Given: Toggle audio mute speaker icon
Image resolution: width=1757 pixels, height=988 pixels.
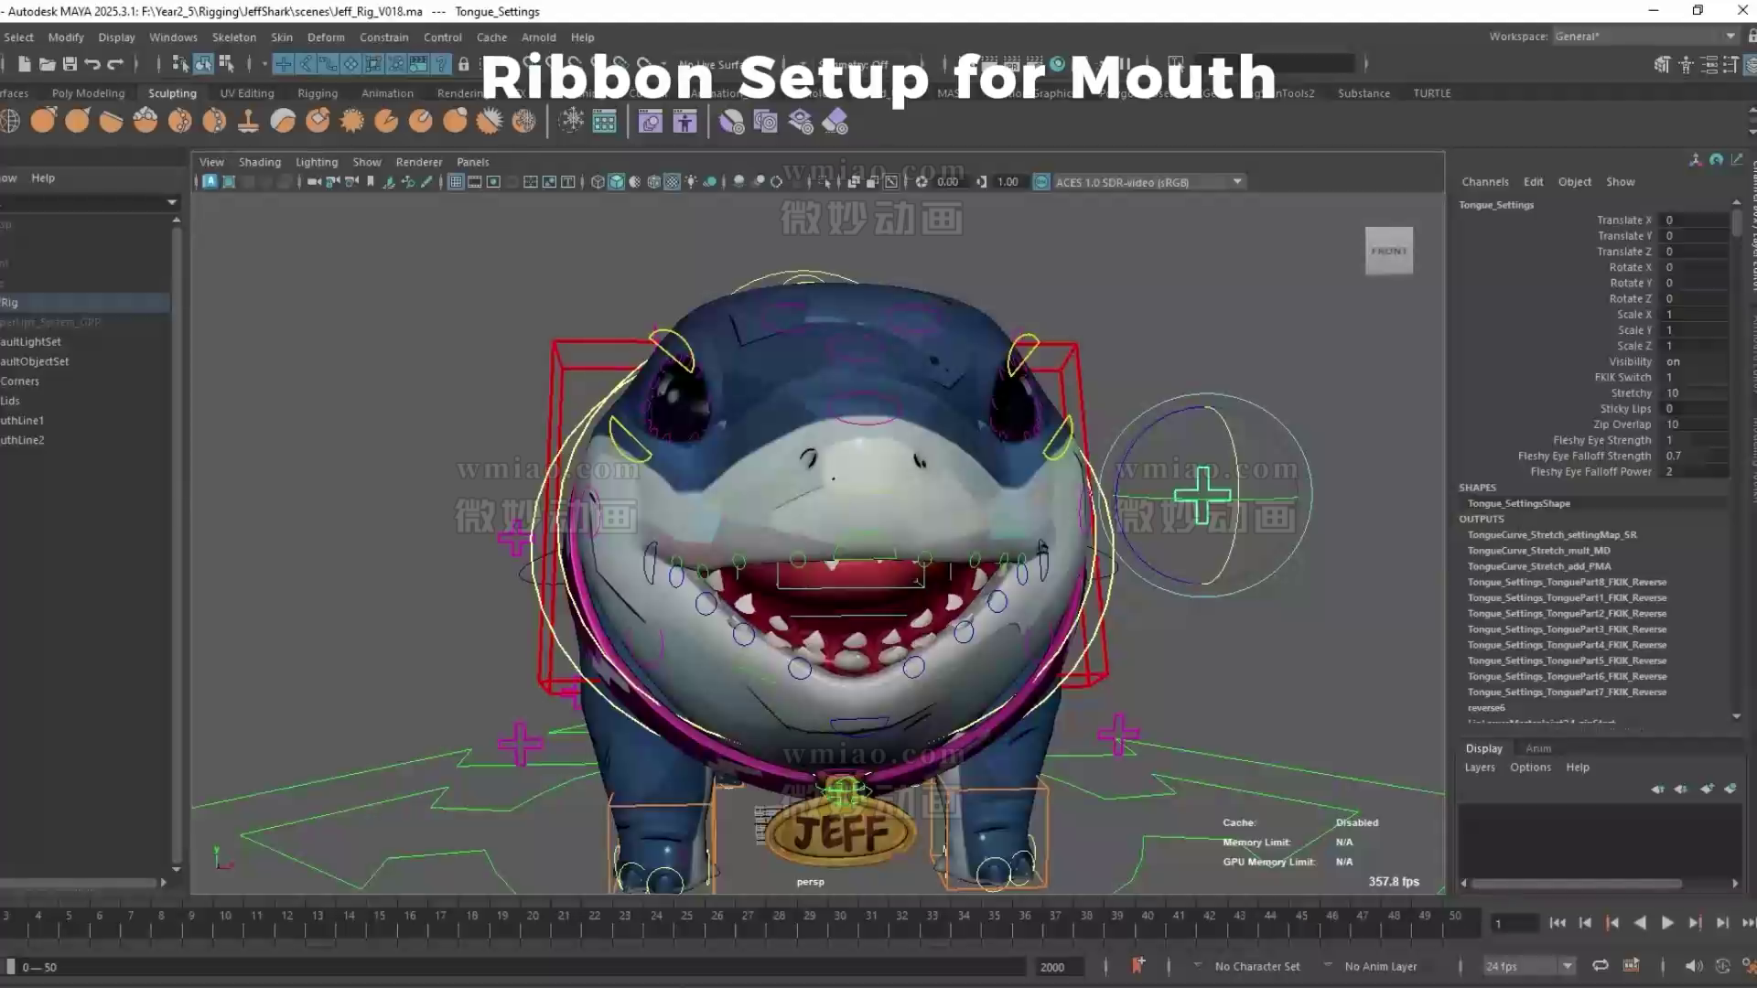Looking at the screenshot, I should click(1693, 966).
